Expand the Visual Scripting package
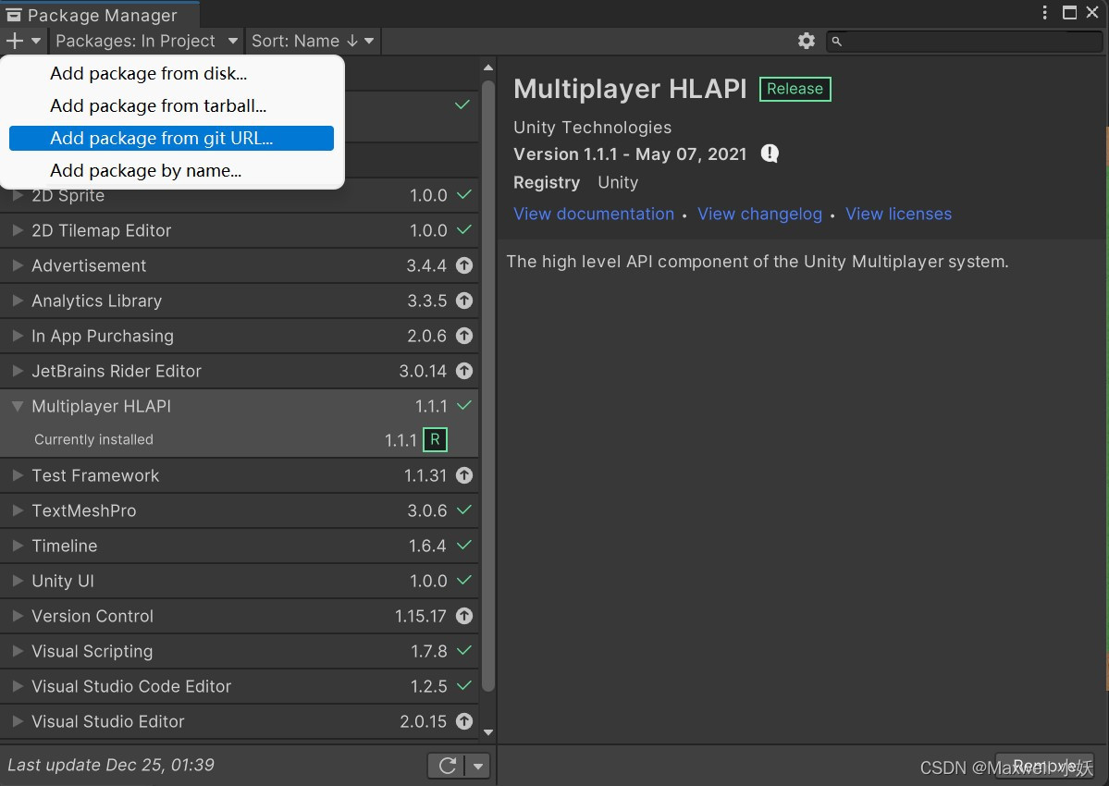Viewport: 1109px width, 786px height. [x=18, y=651]
